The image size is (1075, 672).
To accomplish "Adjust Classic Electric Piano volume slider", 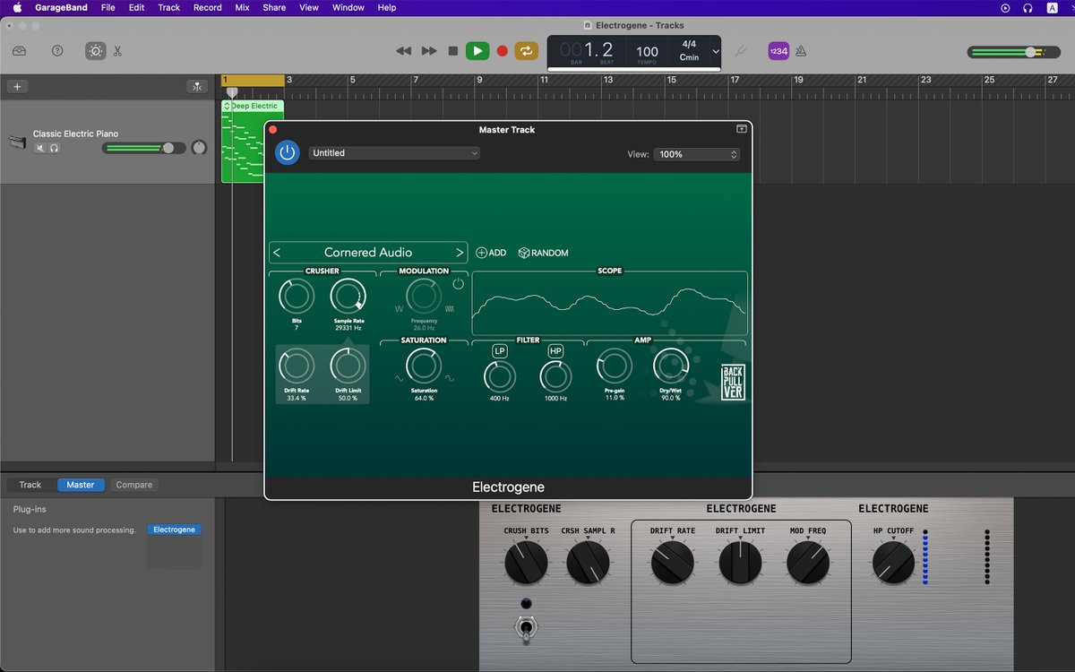I will (x=143, y=148).
